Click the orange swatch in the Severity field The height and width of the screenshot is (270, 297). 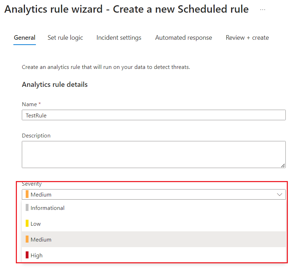(x=26, y=194)
